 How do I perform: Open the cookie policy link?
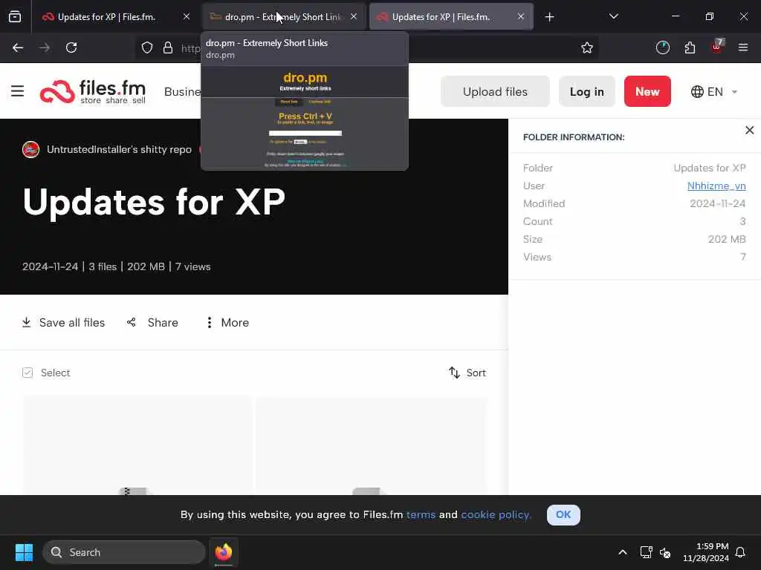click(496, 515)
